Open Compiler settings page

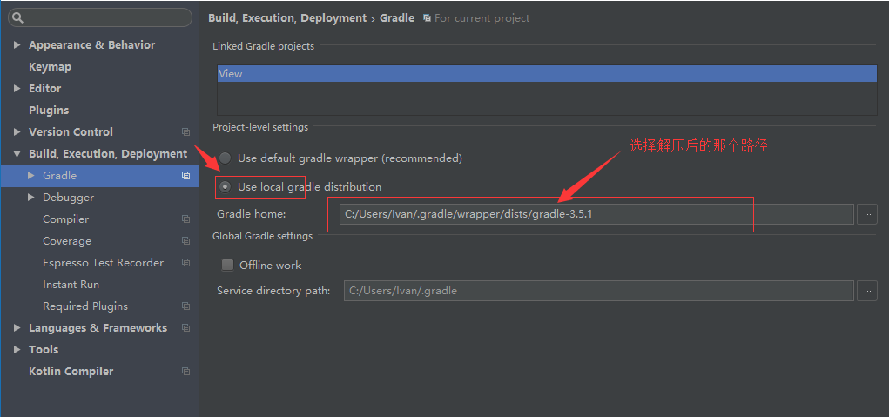pos(66,219)
